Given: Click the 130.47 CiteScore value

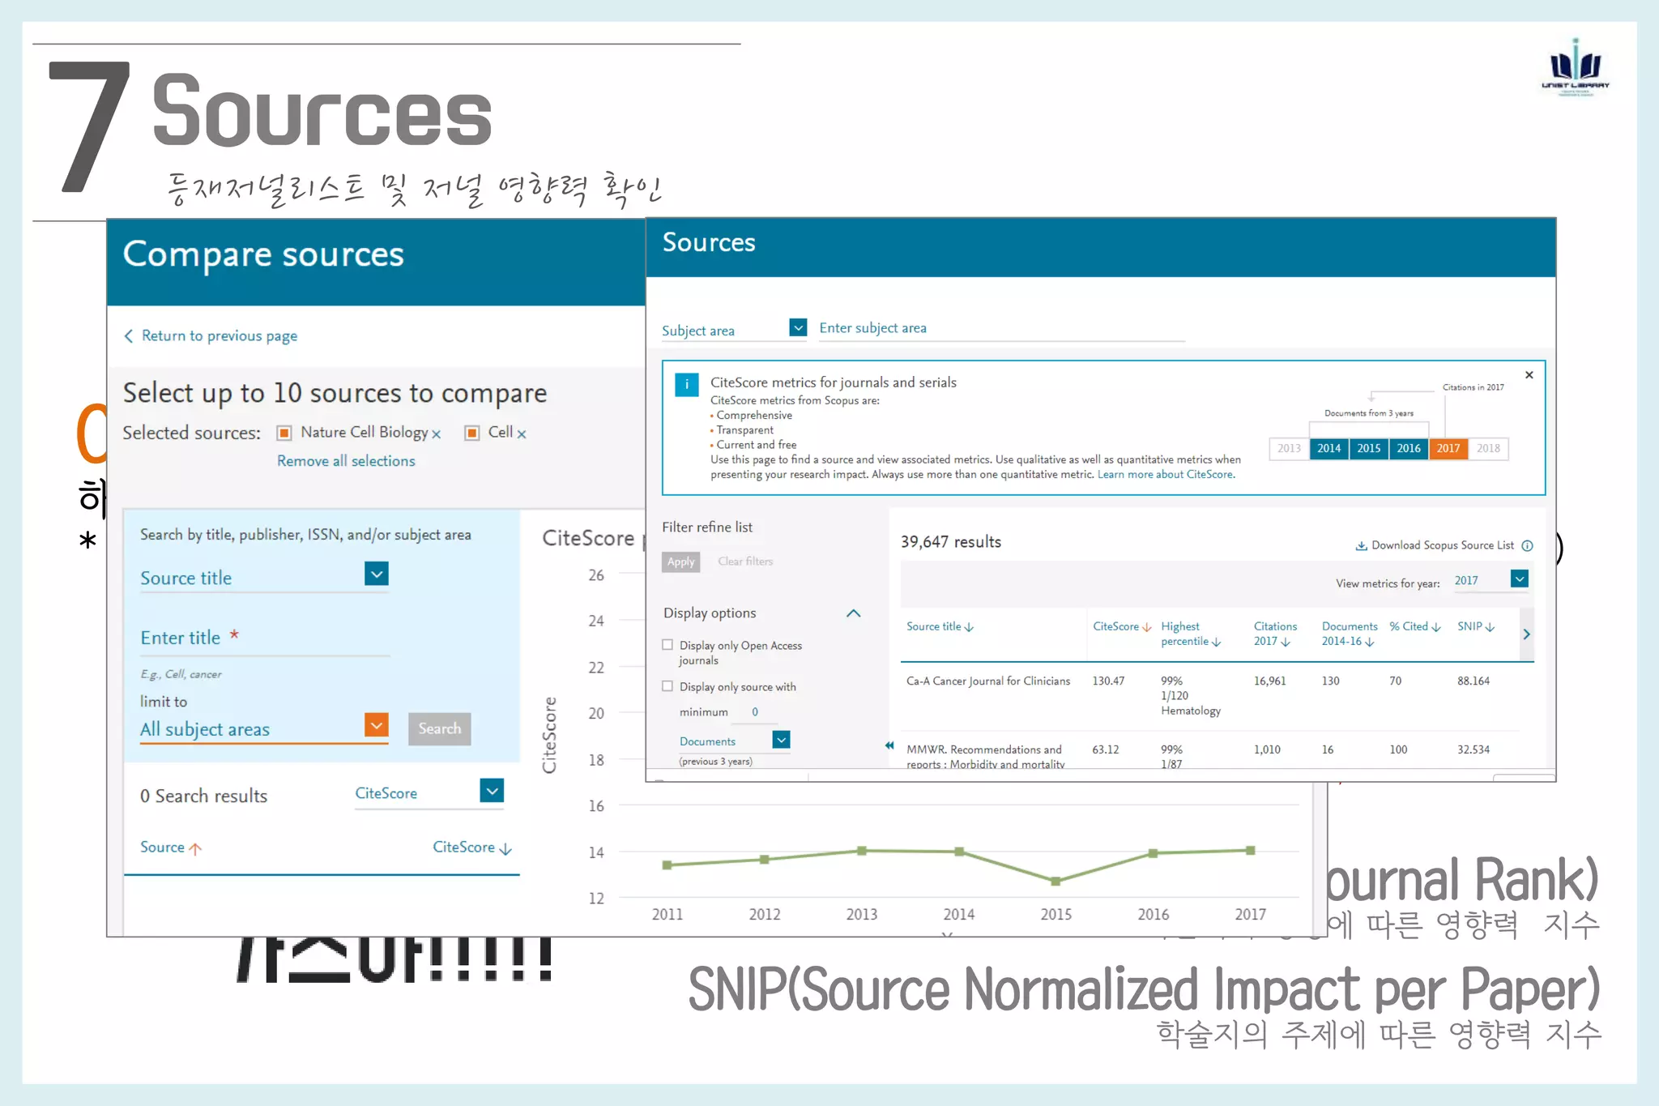Looking at the screenshot, I should (x=1108, y=681).
